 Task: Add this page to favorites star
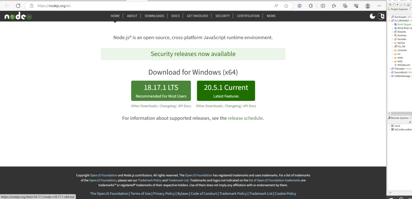[x=286, y=6]
